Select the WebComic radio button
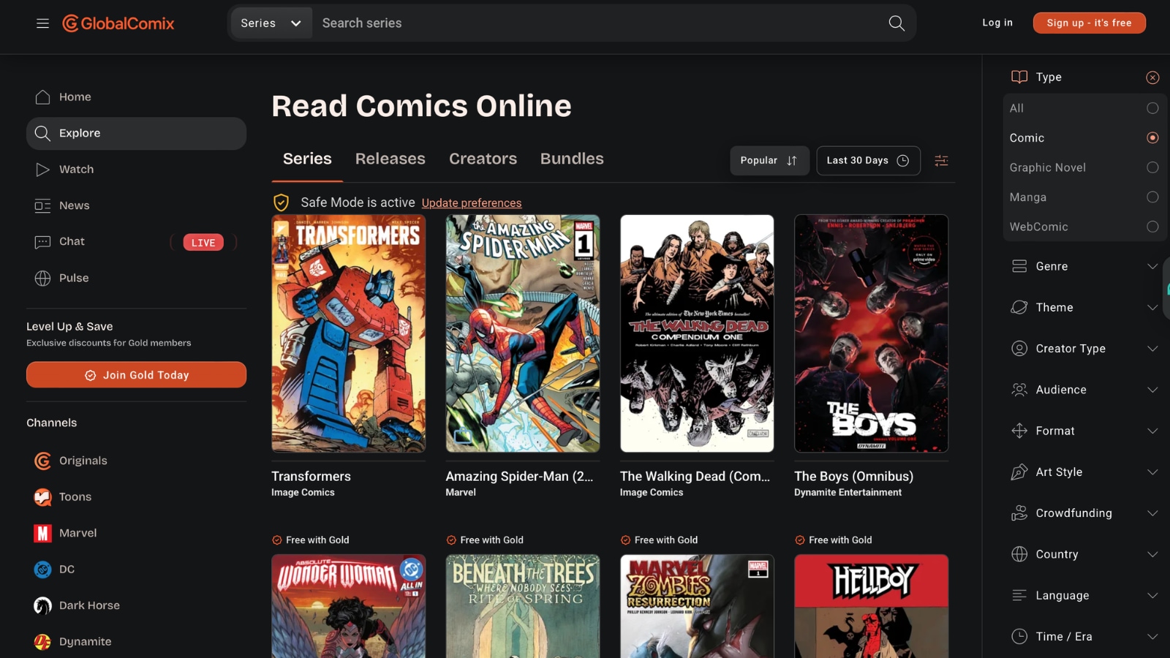1170x658 pixels. 1152,227
